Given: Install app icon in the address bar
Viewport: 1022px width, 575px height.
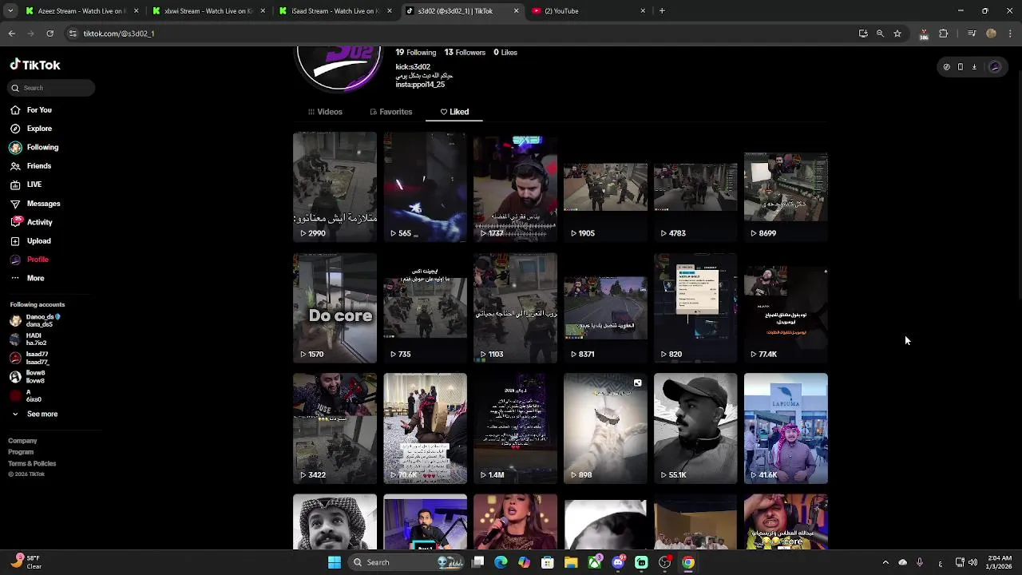Looking at the screenshot, I should pos(863,34).
